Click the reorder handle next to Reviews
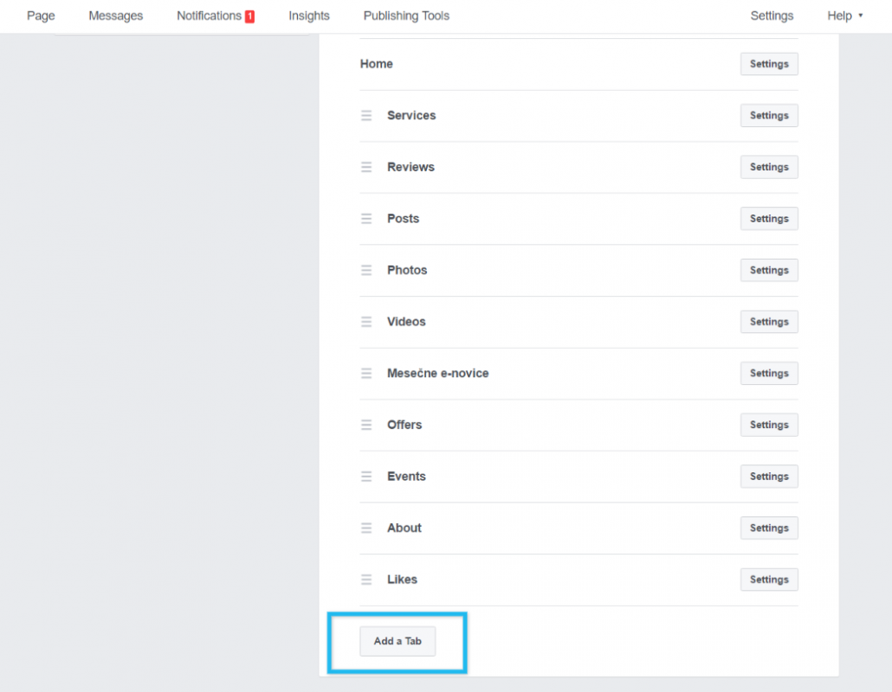892x692 pixels. (x=366, y=167)
